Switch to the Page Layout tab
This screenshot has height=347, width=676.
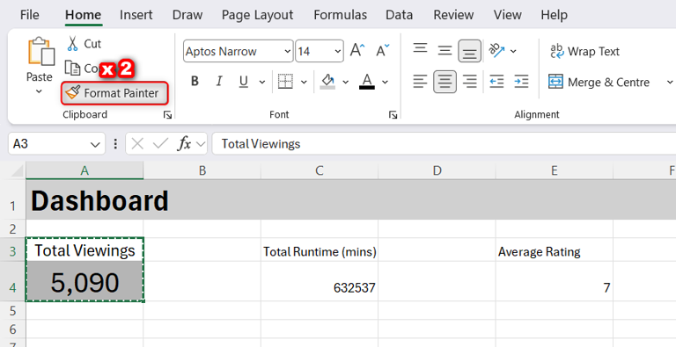coord(257,15)
